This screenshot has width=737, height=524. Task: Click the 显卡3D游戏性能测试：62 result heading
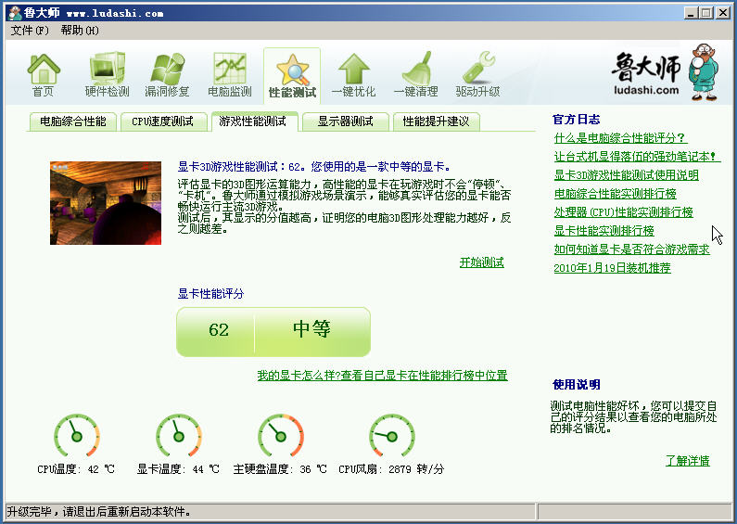click(x=314, y=167)
